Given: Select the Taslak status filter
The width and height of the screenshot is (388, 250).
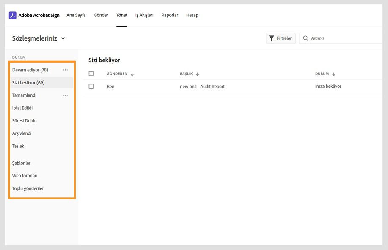Looking at the screenshot, I should click(x=18, y=146).
